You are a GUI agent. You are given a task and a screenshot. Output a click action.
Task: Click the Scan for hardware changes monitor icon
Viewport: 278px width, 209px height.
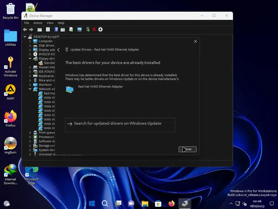tap(80, 29)
